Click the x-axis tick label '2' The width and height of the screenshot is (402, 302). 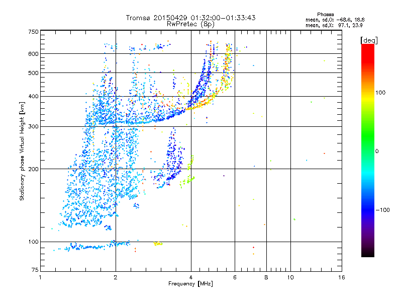pos(116,277)
